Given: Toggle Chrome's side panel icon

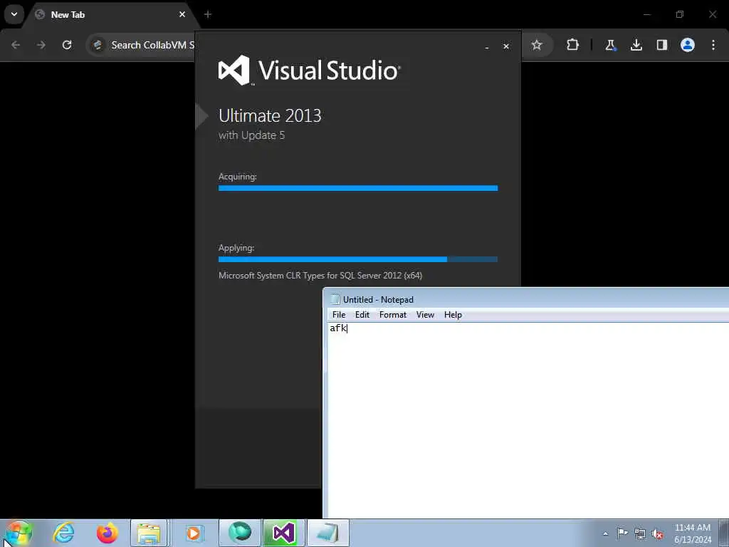Looking at the screenshot, I should point(661,45).
